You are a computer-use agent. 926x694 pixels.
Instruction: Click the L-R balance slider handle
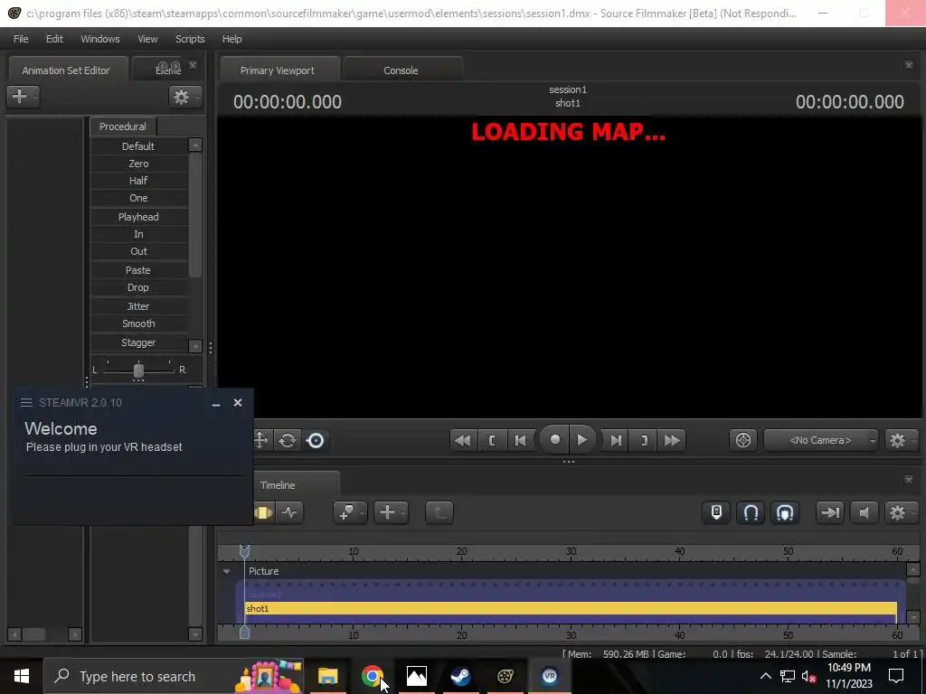click(x=138, y=370)
